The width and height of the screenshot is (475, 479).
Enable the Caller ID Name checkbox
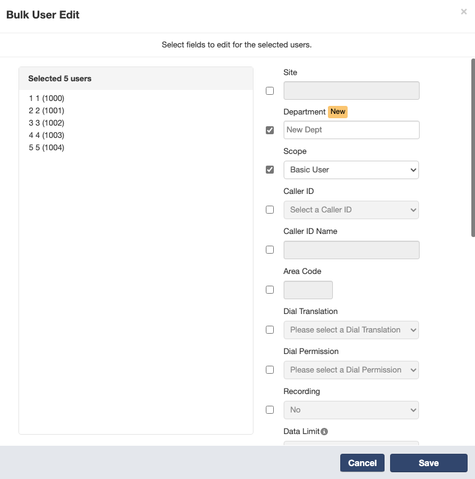coord(270,249)
